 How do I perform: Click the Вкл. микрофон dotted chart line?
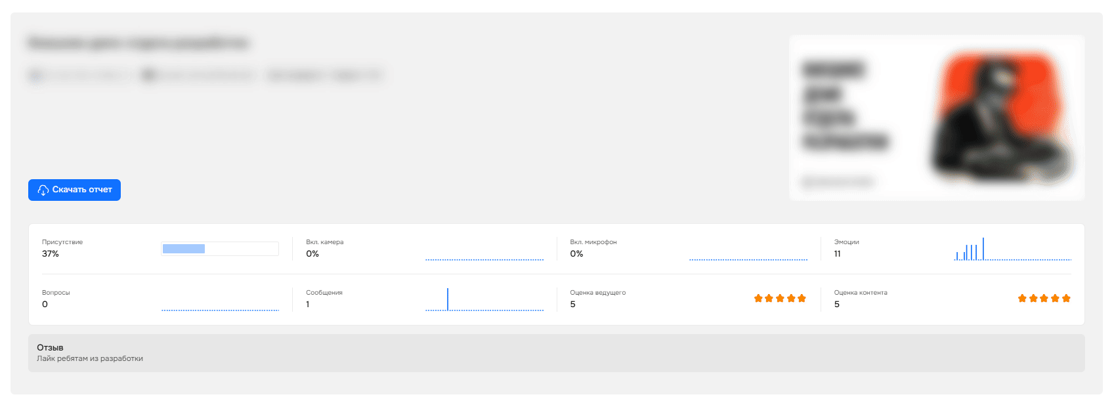[748, 259]
